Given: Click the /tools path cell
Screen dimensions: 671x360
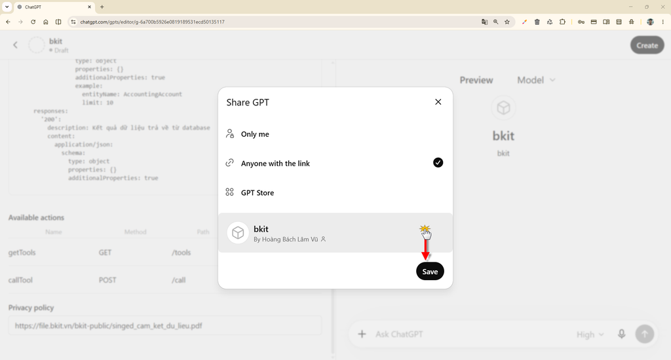Looking at the screenshot, I should [181, 252].
